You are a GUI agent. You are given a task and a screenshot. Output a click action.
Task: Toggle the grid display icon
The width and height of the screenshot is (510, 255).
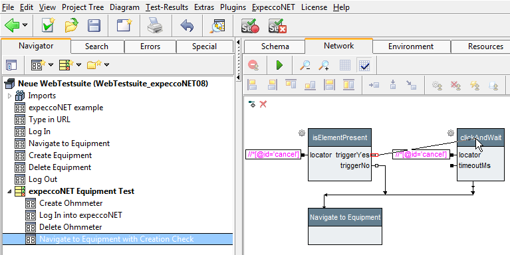(345, 65)
